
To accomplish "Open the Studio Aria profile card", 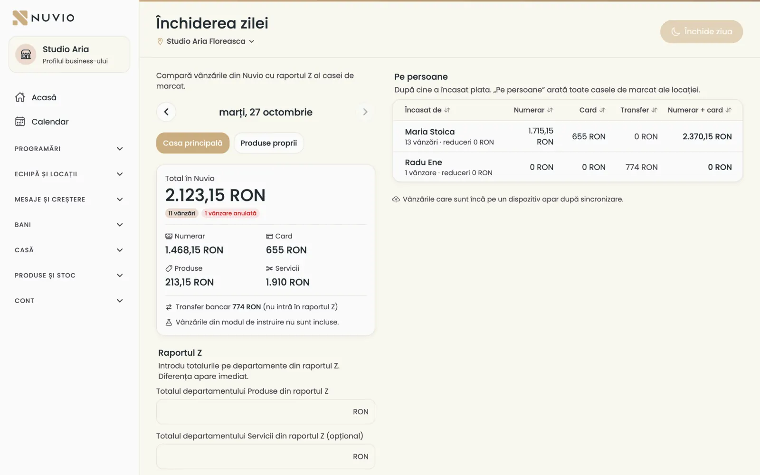I will (69, 55).
